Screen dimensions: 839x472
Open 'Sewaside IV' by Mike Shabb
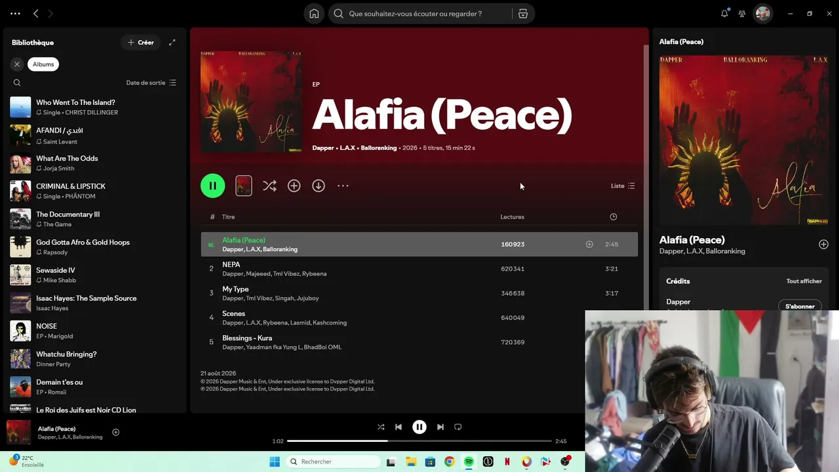pos(94,275)
